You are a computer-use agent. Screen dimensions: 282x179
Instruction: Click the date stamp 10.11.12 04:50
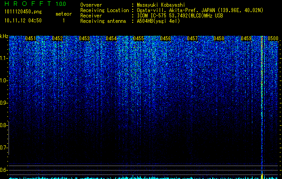23,21
